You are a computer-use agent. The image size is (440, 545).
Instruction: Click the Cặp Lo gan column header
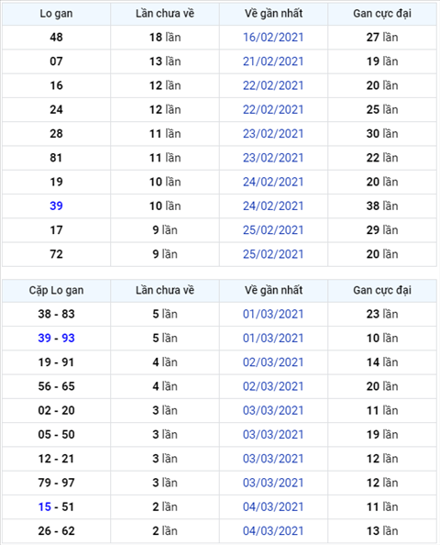[56, 290]
